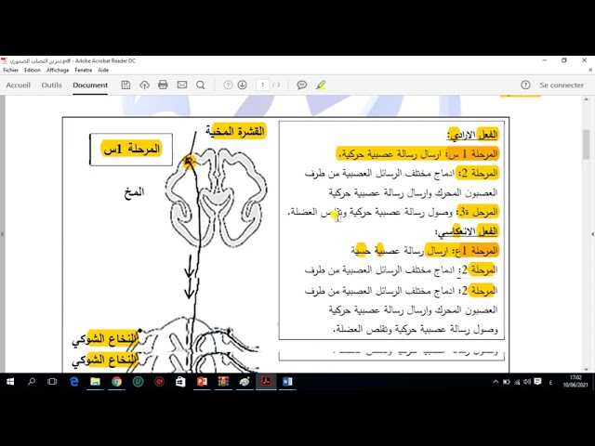
Task: Open the tray volume speaker icon
Action: 527,382
